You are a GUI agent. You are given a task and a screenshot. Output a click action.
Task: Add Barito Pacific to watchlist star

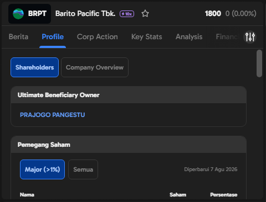[x=145, y=14]
